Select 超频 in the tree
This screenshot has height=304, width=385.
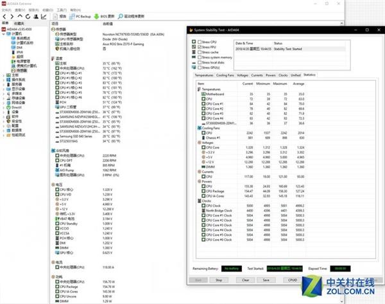(x=17, y=57)
